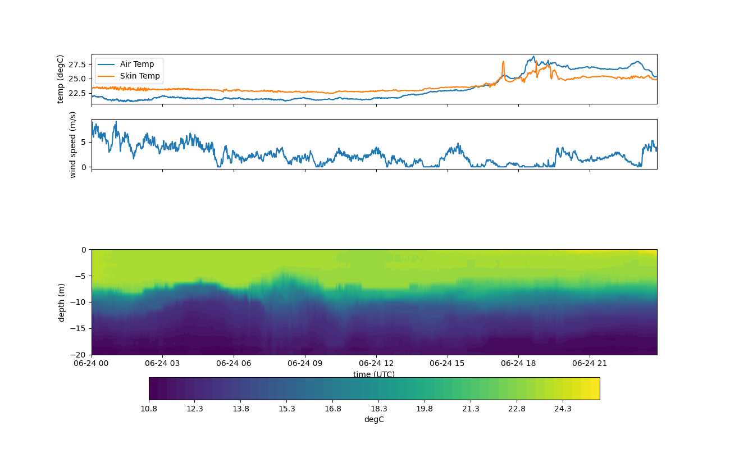Screen dimensions: 730x449
Task: Select the 06-24 21 time tick label
Action: click(590, 363)
